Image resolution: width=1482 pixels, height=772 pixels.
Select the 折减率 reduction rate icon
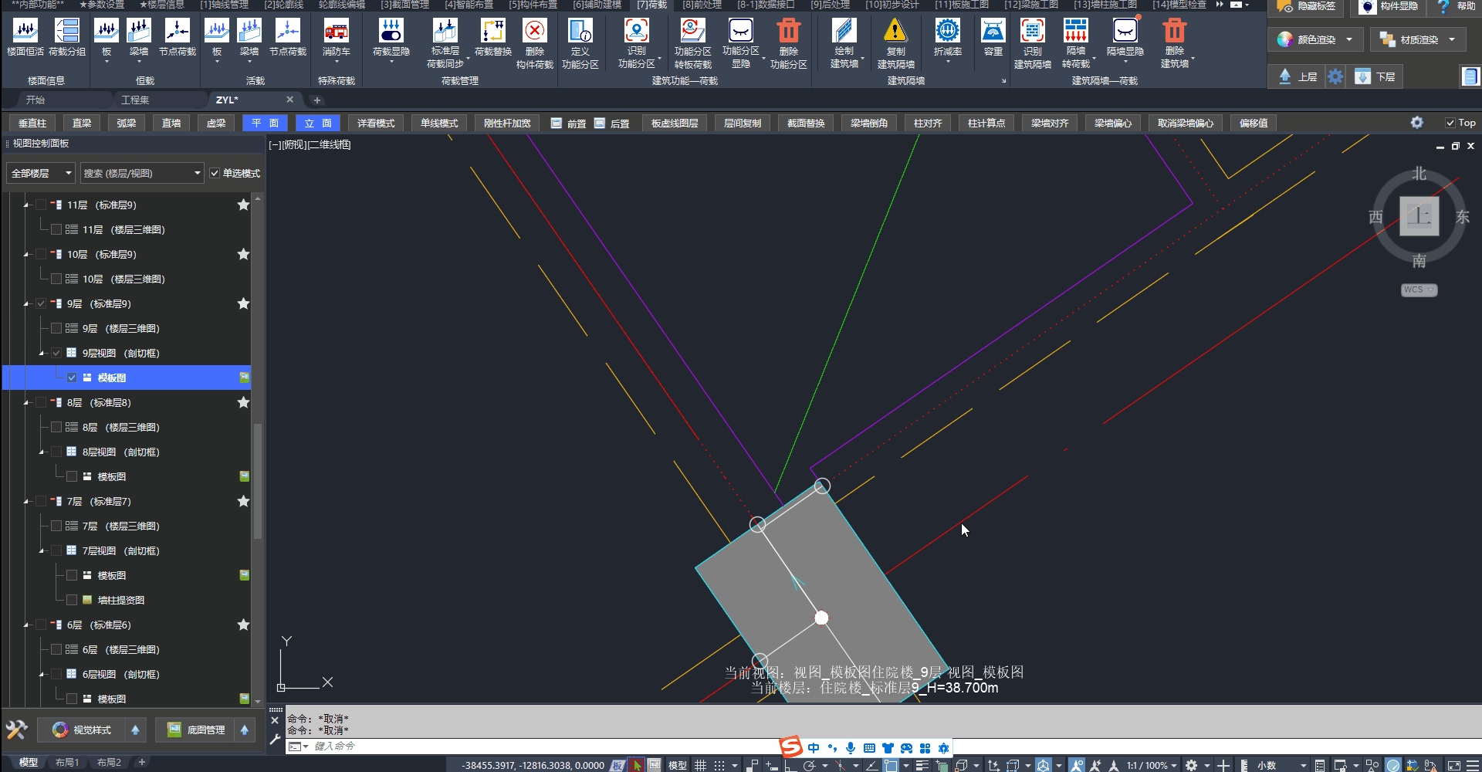(x=947, y=32)
